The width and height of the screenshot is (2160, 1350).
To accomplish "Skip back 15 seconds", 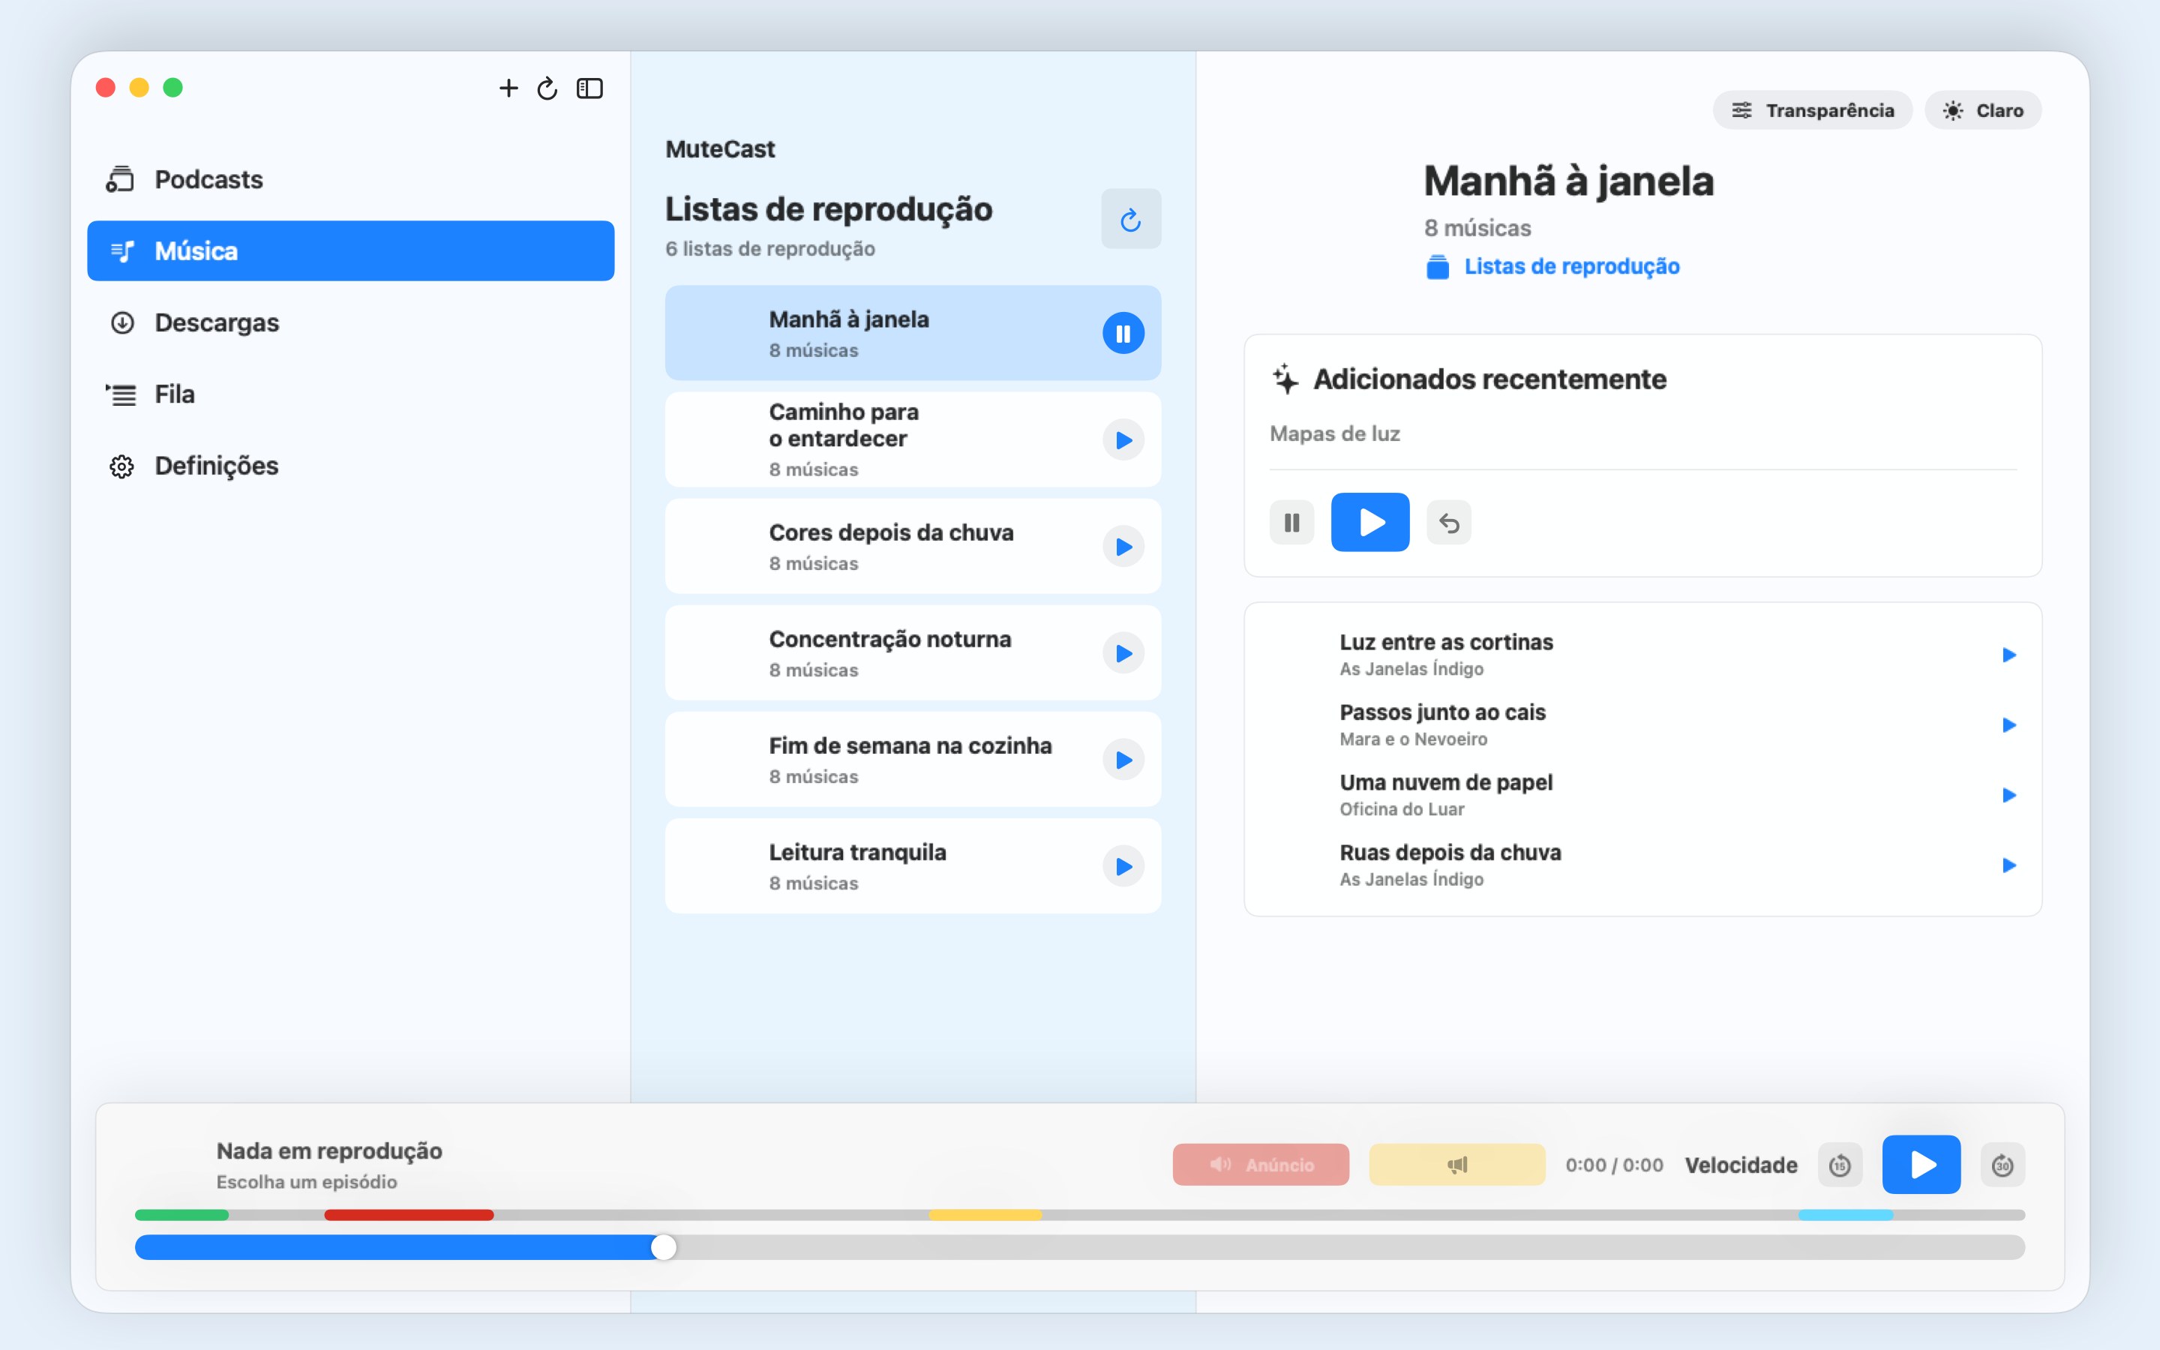I will 1840,1165.
